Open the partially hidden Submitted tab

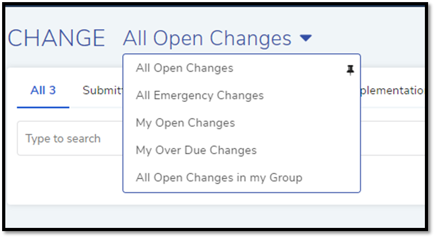pyautogui.click(x=103, y=90)
